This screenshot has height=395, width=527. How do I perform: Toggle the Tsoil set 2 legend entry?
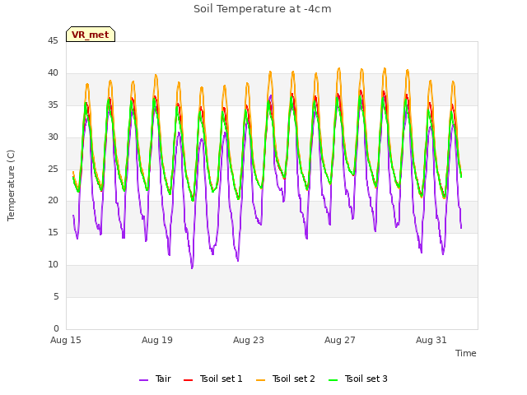point(286,379)
